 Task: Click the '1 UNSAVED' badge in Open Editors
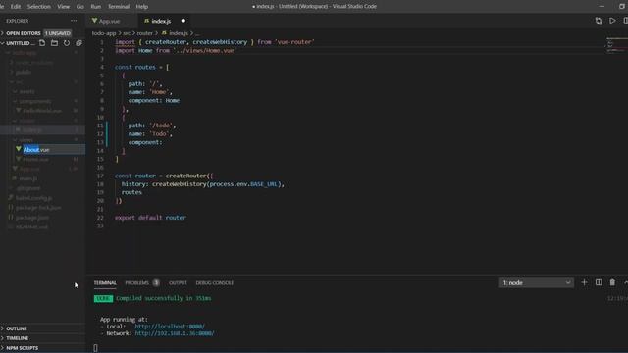click(58, 33)
